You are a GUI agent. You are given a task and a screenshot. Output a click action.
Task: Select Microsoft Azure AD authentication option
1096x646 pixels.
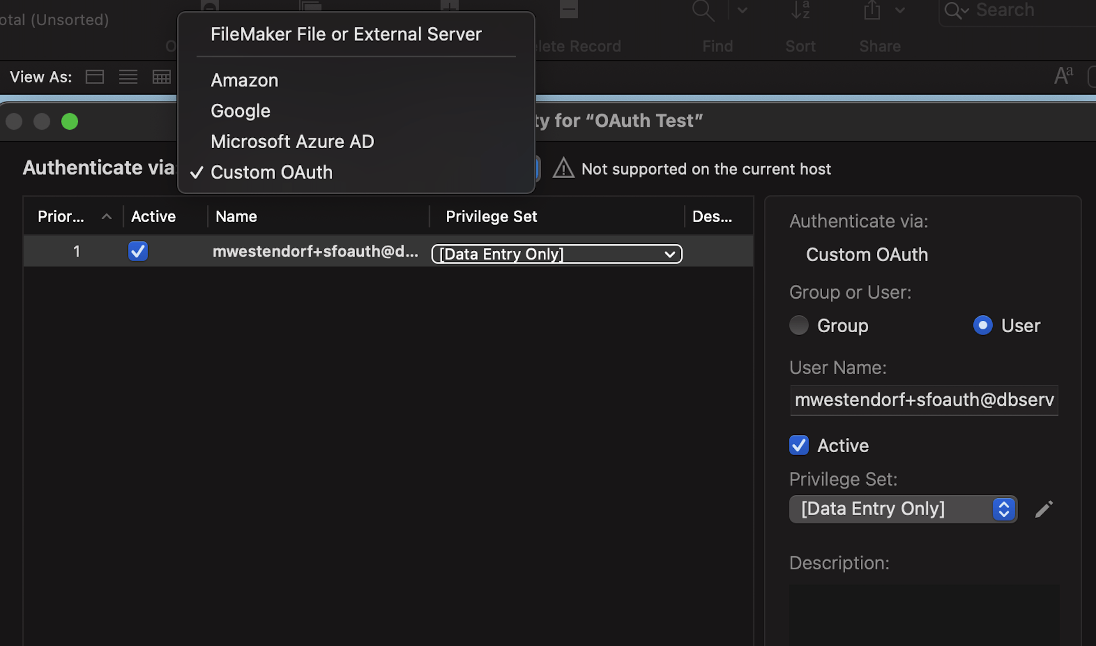tap(292, 141)
